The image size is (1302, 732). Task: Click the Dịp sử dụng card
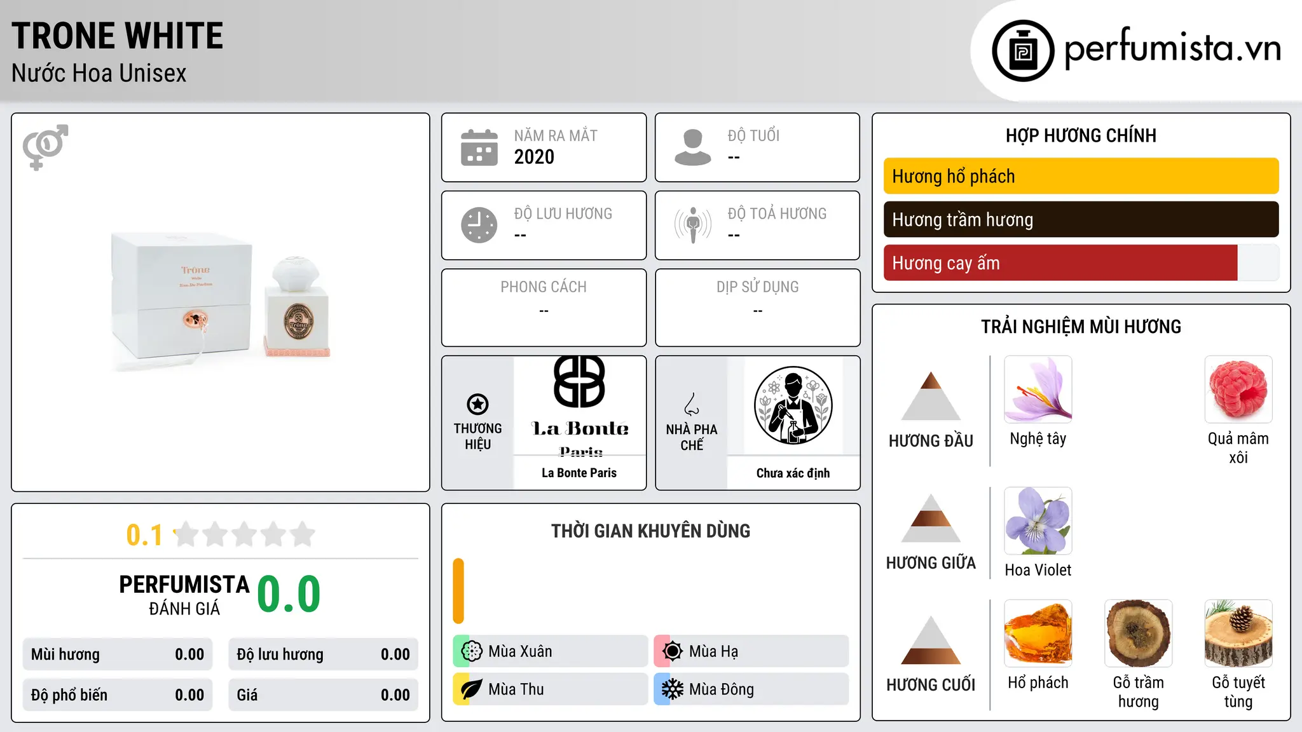point(757,308)
